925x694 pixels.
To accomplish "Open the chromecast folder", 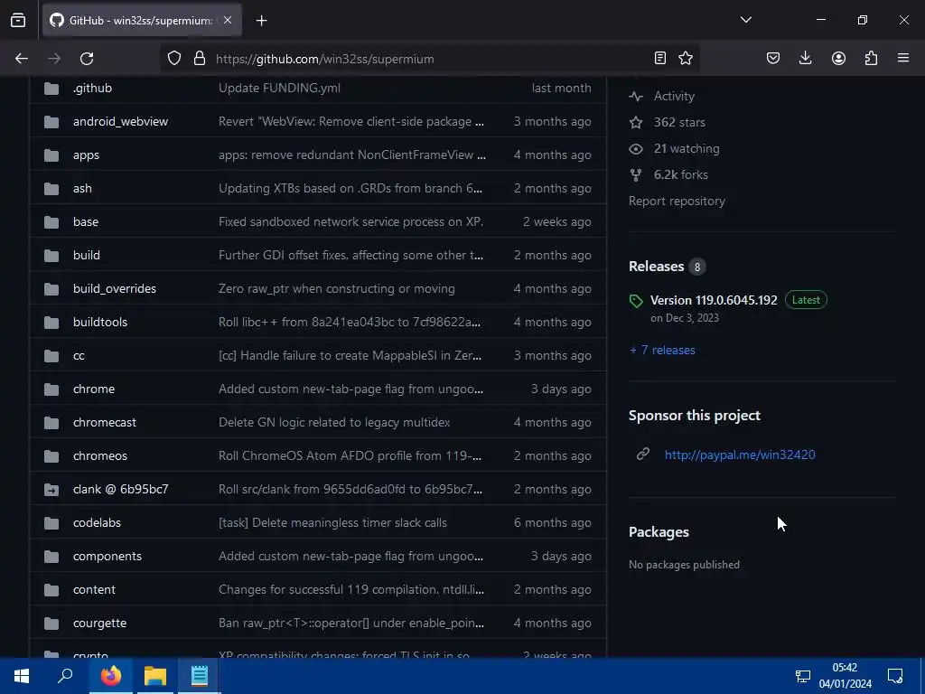I will [105, 423].
